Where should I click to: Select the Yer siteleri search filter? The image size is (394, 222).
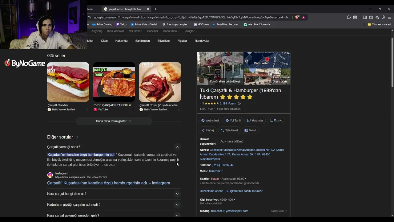point(135,31)
